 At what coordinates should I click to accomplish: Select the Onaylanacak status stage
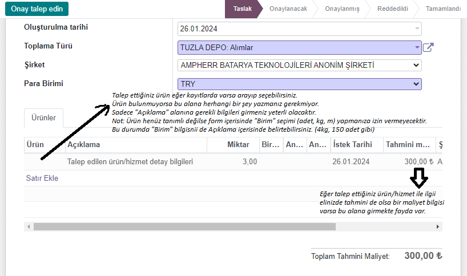coord(288,9)
